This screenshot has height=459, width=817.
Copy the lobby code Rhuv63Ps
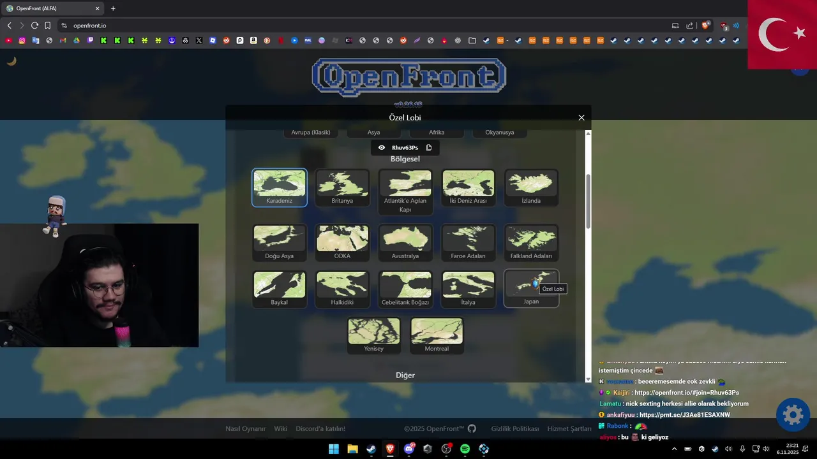[x=429, y=148]
